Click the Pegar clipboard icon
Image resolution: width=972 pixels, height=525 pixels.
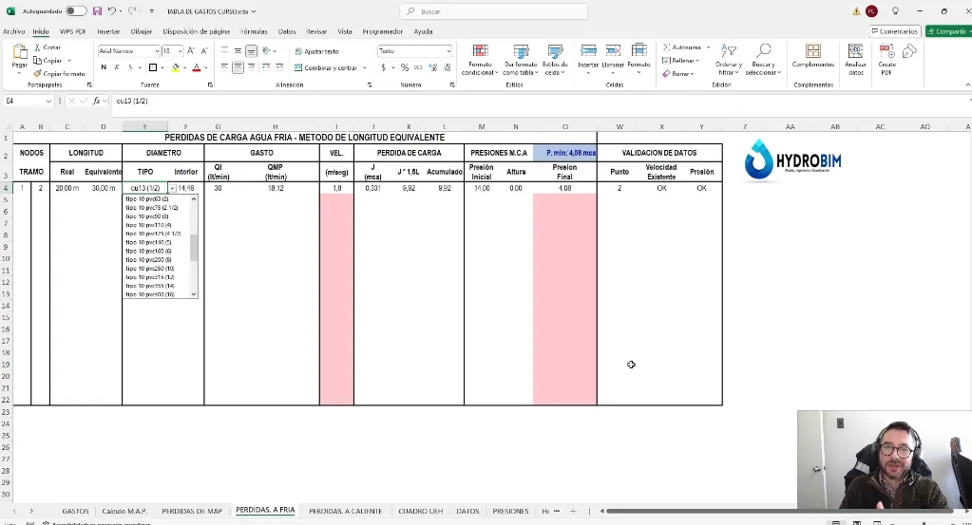pos(19,57)
